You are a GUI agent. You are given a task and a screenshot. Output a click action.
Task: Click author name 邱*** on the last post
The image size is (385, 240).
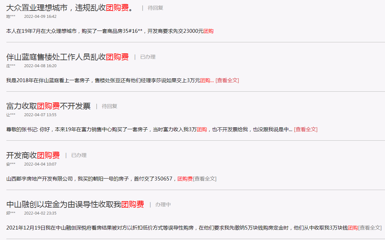[x=11, y=213]
